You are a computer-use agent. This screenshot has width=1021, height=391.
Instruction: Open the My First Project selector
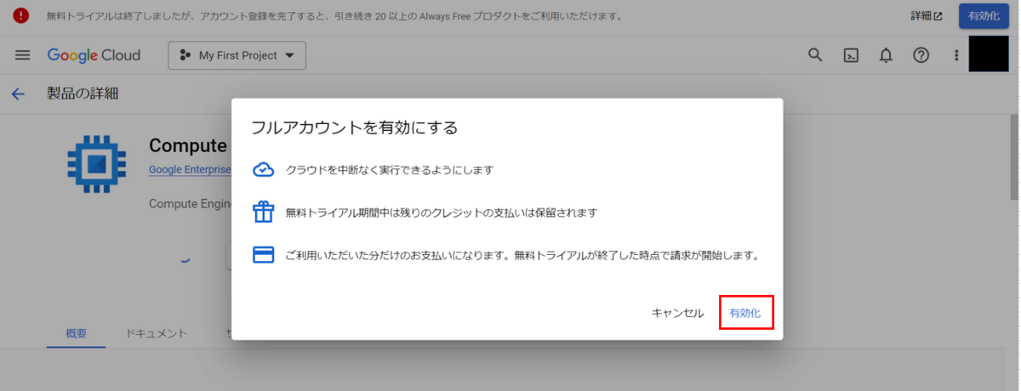[x=237, y=55]
